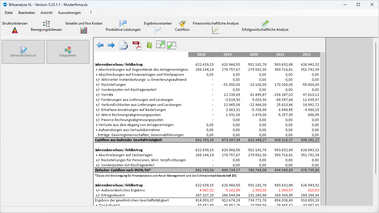Open the Auswertungen menu

click(69, 13)
